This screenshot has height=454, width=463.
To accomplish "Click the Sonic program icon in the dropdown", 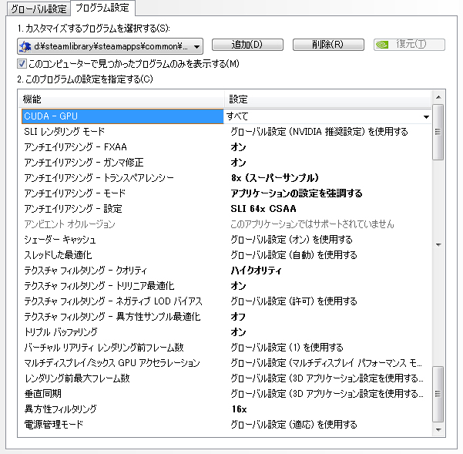I will point(25,46).
